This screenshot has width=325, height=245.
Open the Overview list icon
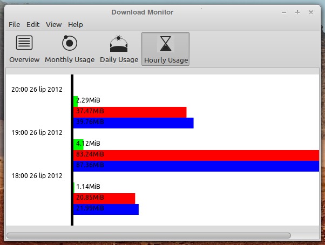pos(24,43)
